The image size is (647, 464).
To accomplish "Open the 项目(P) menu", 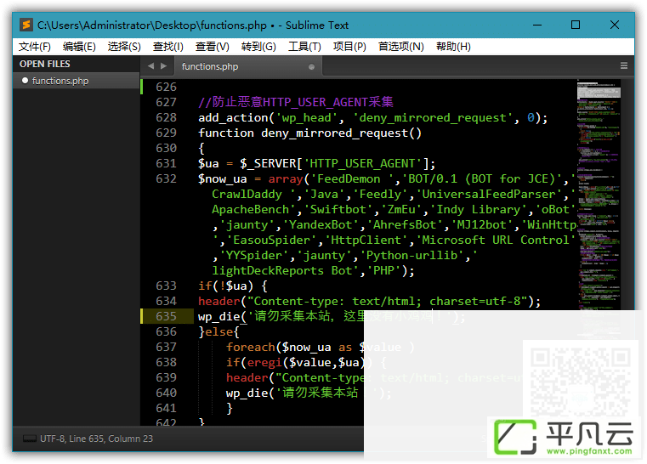I will 349,47.
